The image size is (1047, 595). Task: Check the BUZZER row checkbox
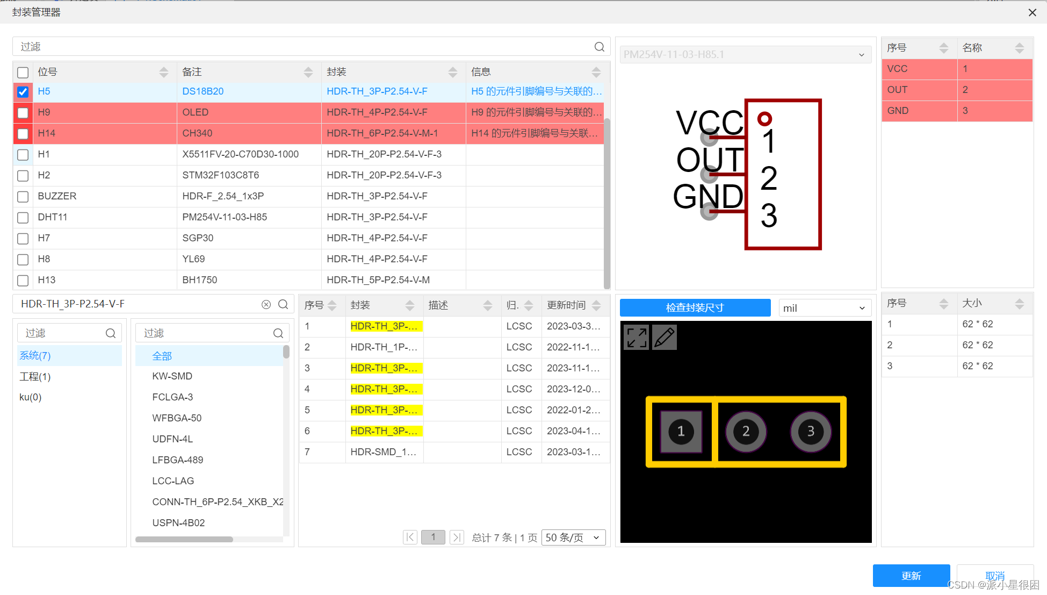click(x=23, y=197)
